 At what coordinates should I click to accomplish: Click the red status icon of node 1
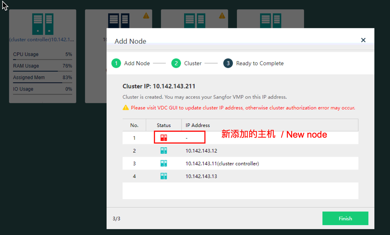pyautogui.click(x=164, y=138)
